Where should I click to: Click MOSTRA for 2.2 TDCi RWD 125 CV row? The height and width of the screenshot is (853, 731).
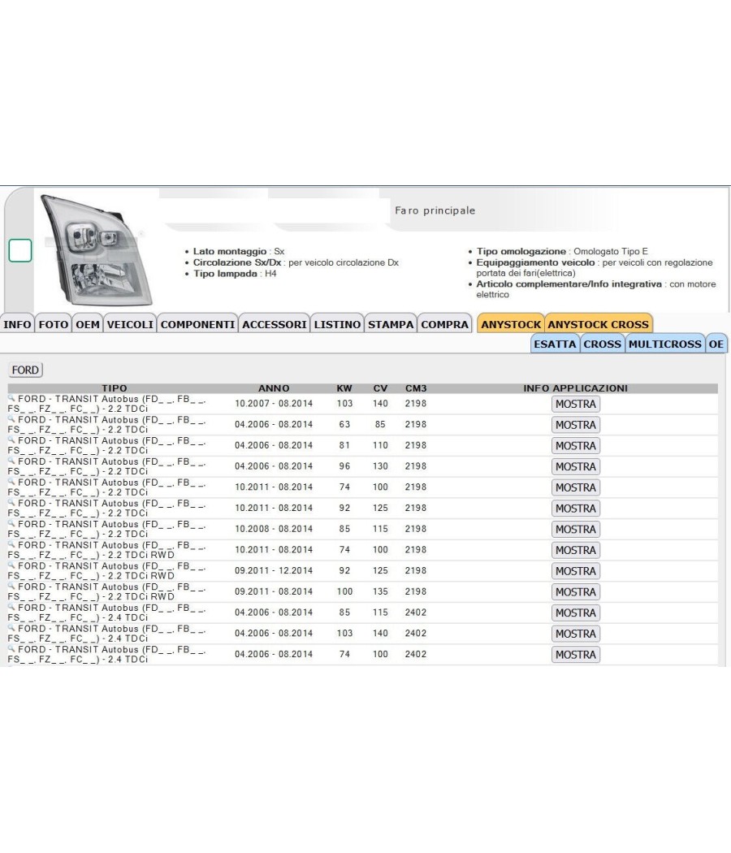(x=575, y=571)
